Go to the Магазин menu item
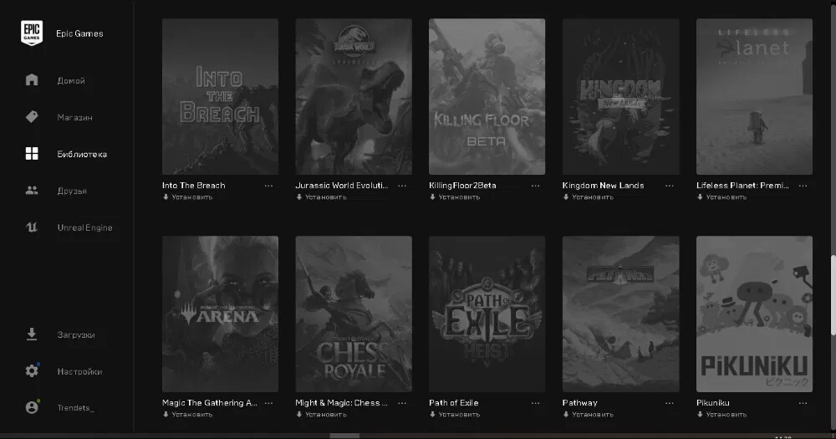This screenshot has width=836, height=439. coord(74,117)
